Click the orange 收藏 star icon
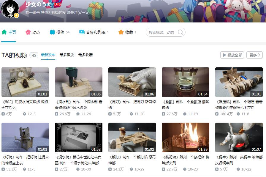This screenshot has width=266, height=177. tap(121, 32)
